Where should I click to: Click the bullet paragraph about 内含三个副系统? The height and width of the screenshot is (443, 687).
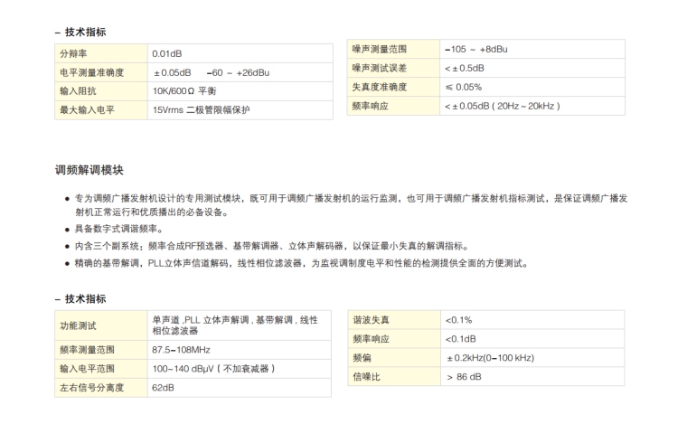(271, 246)
